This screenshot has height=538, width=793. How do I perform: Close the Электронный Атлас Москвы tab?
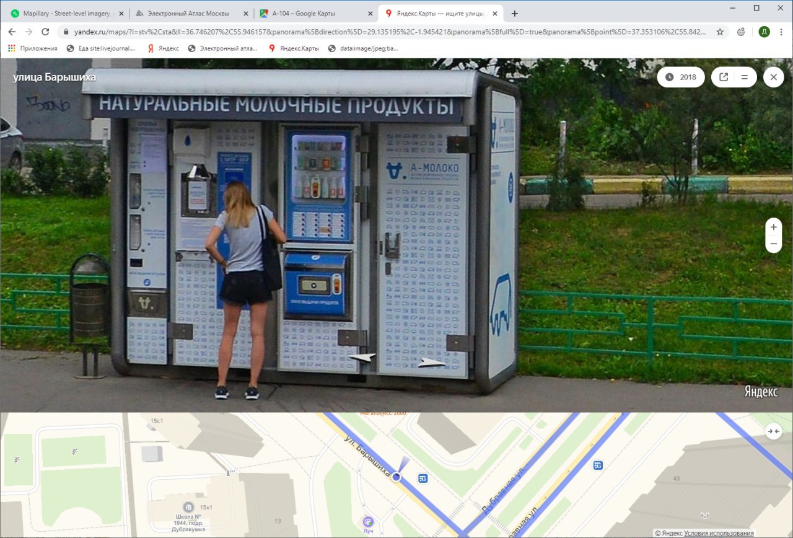point(245,13)
